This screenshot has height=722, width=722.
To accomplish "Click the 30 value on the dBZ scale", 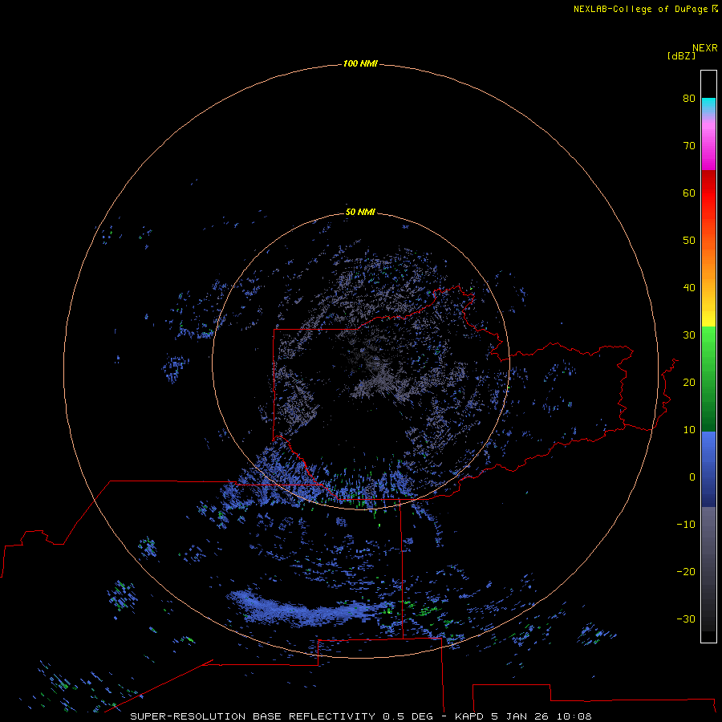I will click(689, 335).
